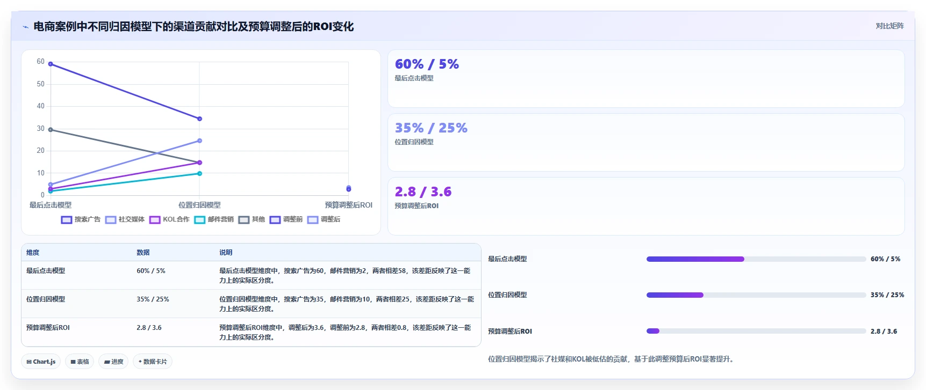This screenshot has height=390, width=926.
Task: Click the 位置归因模型 table row label
Action: (x=46, y=299)
